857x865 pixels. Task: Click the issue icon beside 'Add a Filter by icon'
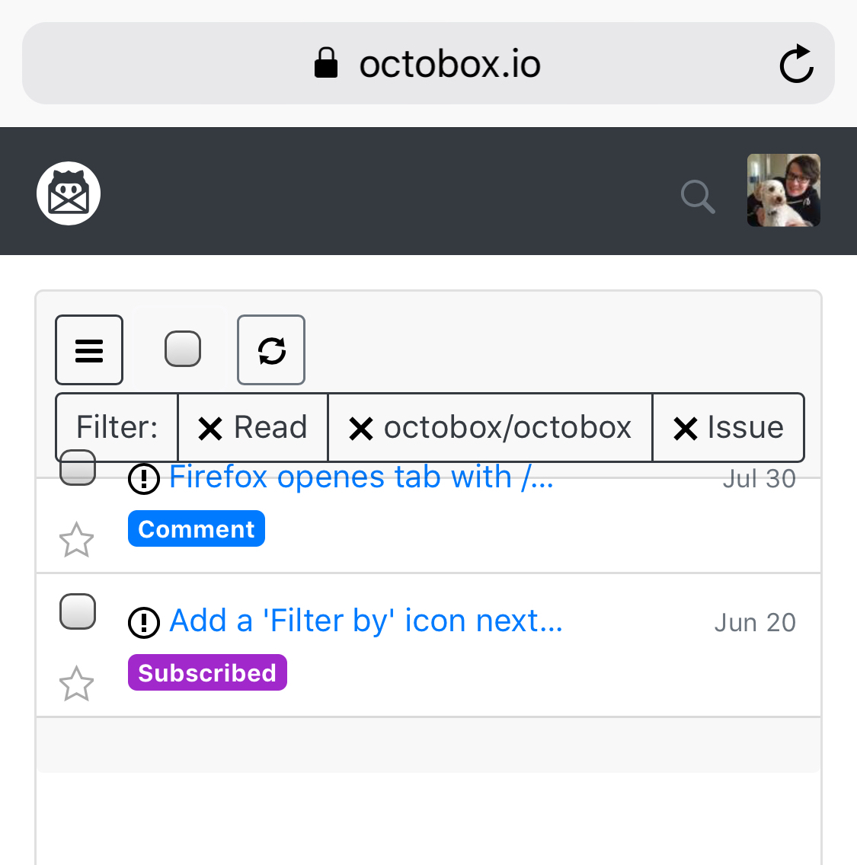click(x=144, y=623)
